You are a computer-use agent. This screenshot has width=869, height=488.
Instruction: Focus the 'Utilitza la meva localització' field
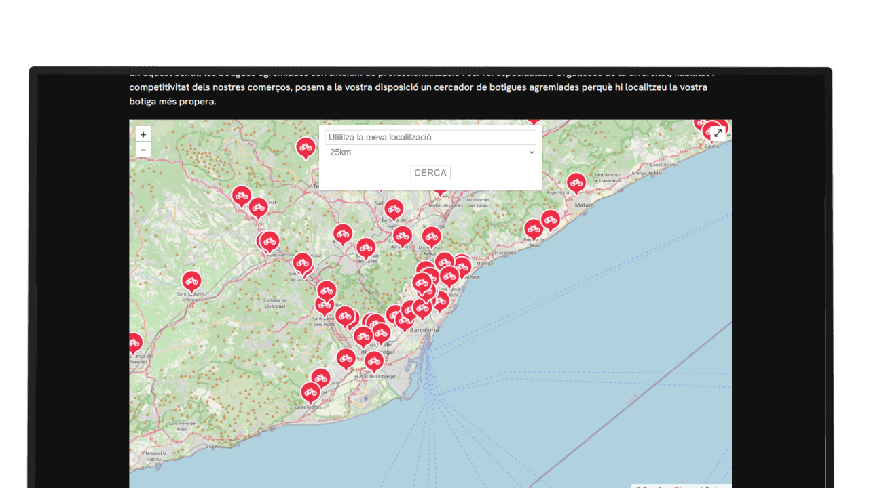(430, 137)
